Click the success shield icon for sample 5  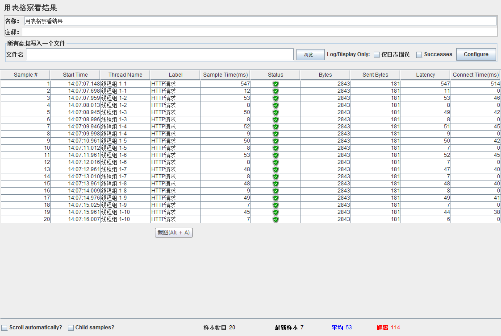click(x=276, y=112)
